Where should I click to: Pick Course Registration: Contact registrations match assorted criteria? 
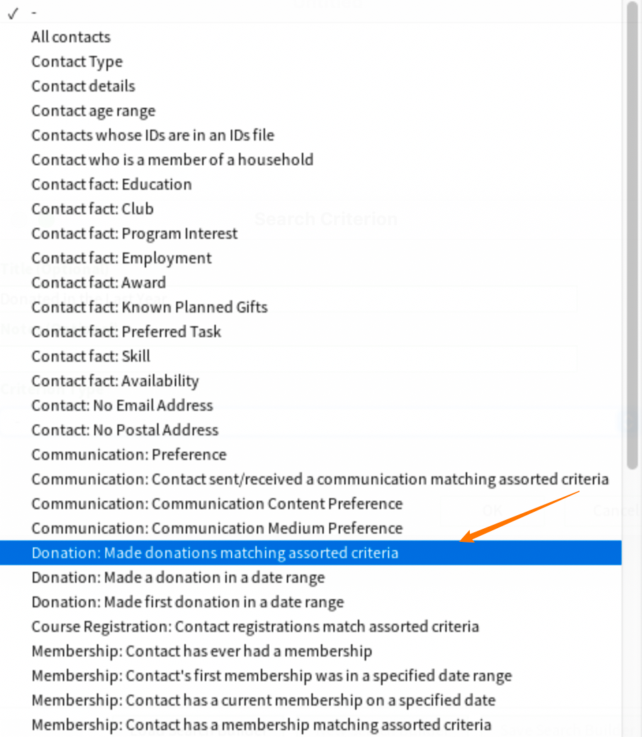point(311,626)
